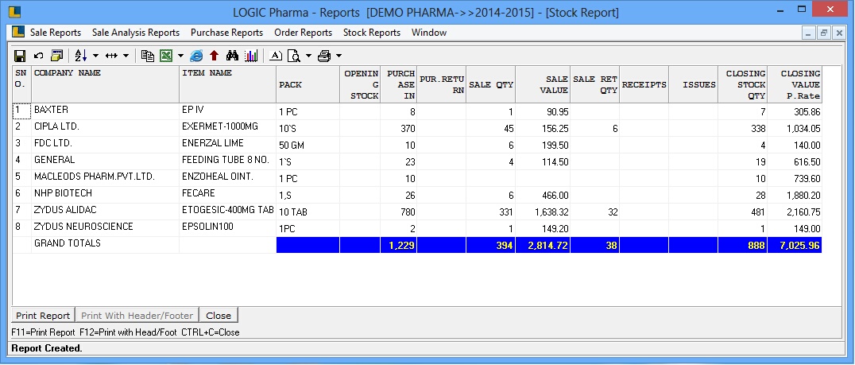Click the undo arrow icon
The height and width of the screenshot is (365, 855).
pos(38,56)
